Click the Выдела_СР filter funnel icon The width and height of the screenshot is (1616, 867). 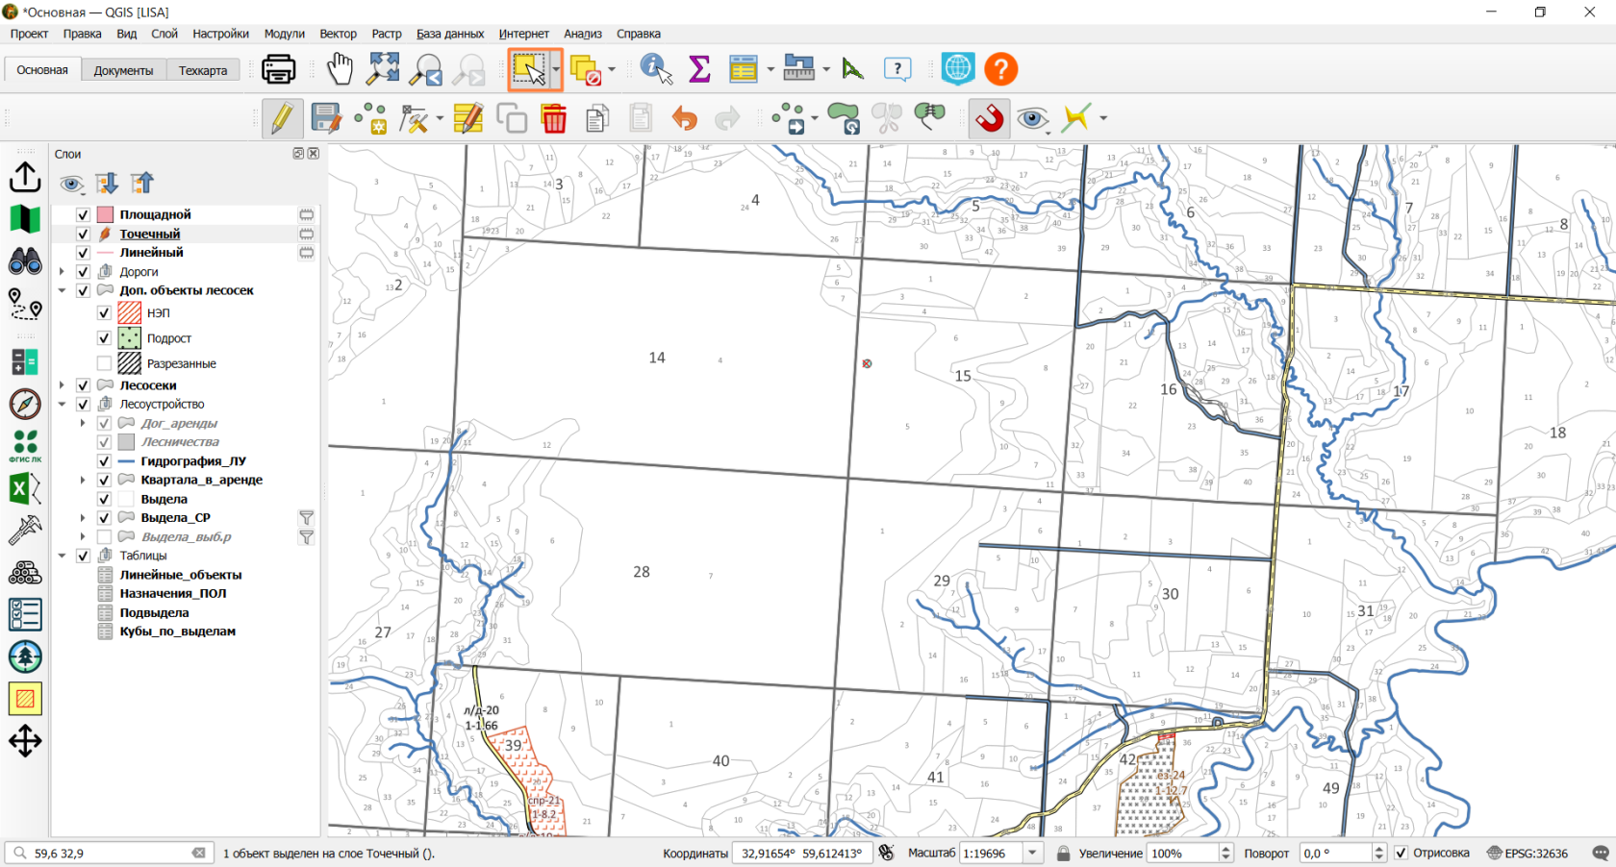[x=307, y=518]
